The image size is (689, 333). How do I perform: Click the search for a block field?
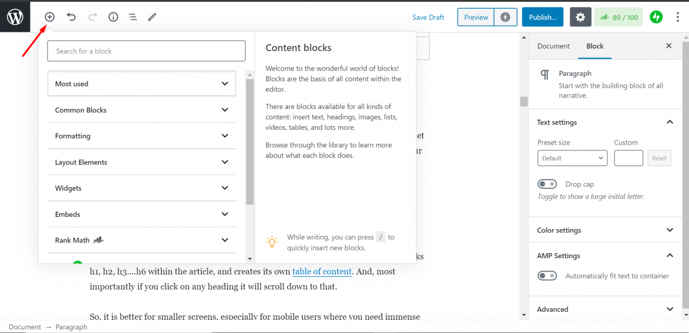146,51
